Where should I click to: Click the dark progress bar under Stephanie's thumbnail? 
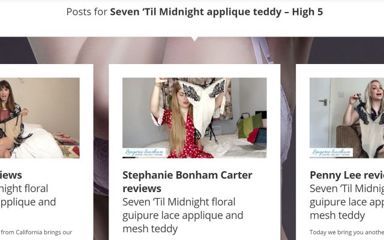click(129, 157)
